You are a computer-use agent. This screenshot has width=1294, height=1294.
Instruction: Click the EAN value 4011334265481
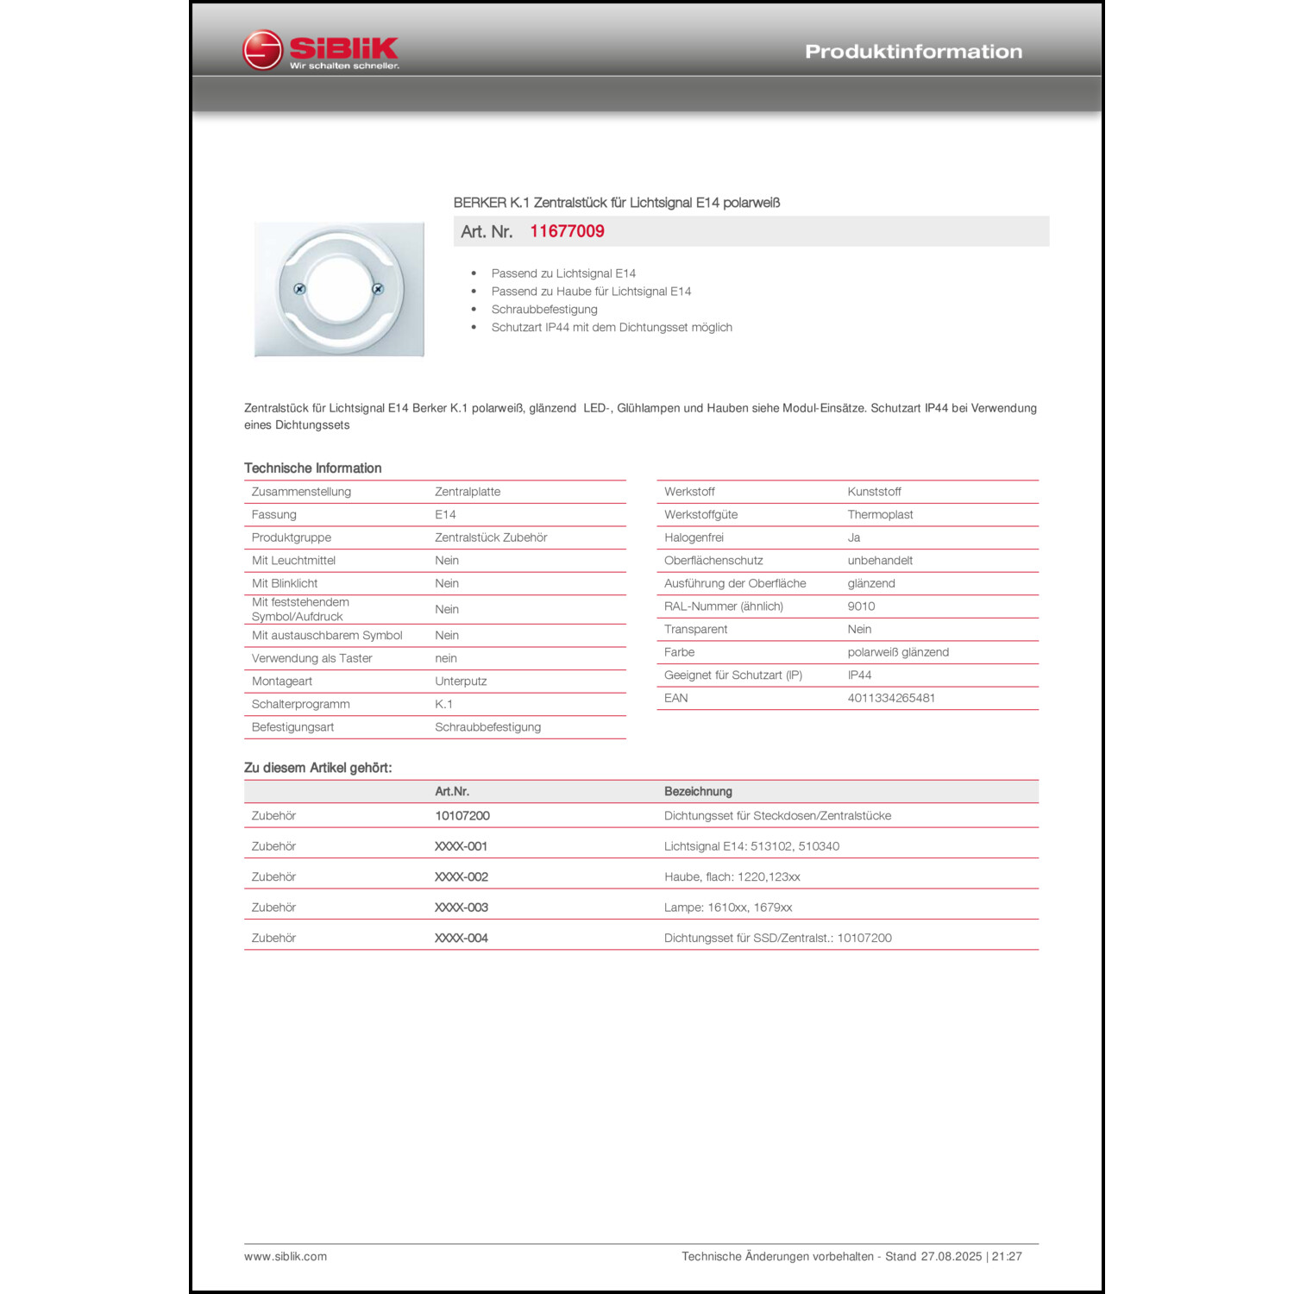pos(893,699)
